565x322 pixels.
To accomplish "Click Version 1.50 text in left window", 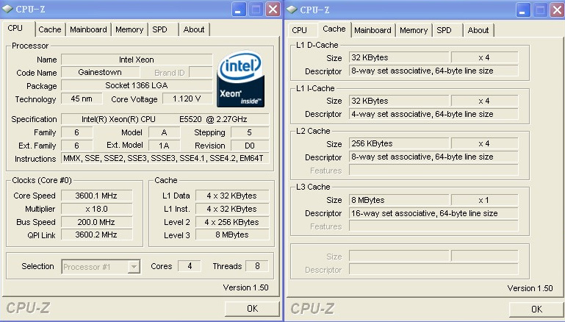I will pos(245,287).
